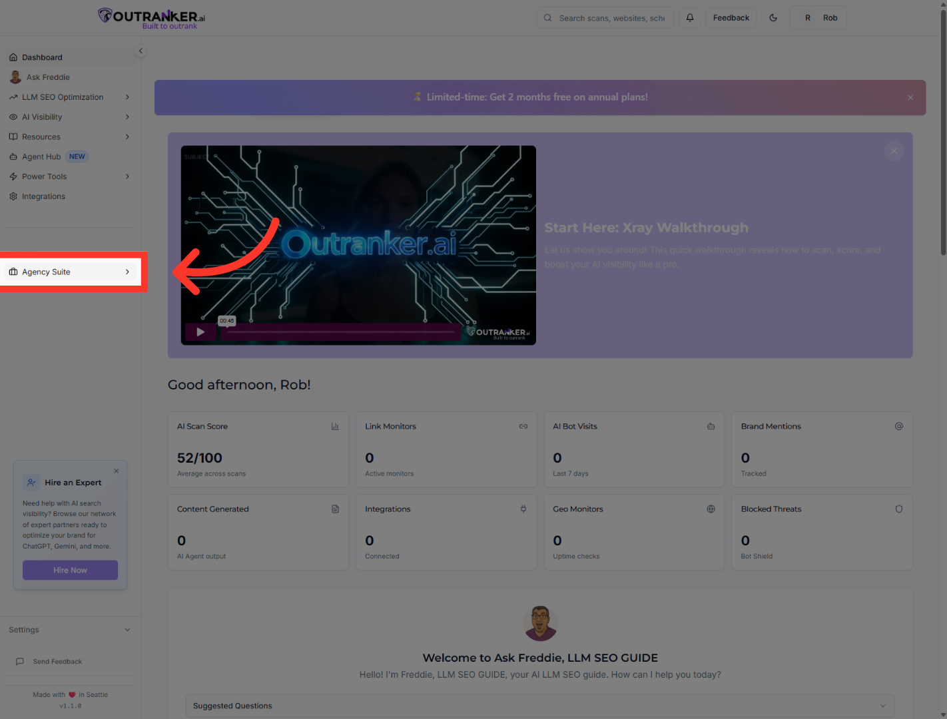Click the Geo Monitors globe icon
This screenshot has width=947, height=719.
[711, 509]
